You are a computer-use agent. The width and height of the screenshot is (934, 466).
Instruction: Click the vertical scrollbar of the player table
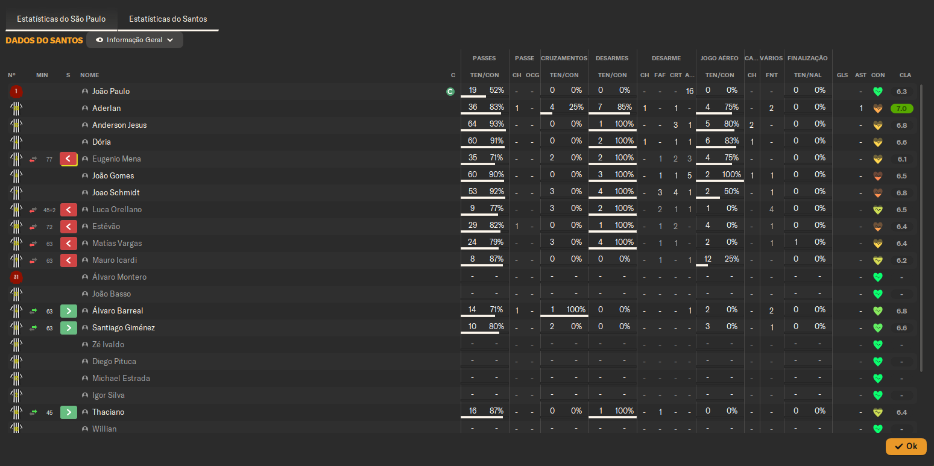(x=921, y=228)
